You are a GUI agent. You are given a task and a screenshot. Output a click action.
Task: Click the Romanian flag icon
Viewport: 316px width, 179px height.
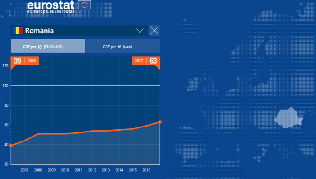[x=17, y=31]
